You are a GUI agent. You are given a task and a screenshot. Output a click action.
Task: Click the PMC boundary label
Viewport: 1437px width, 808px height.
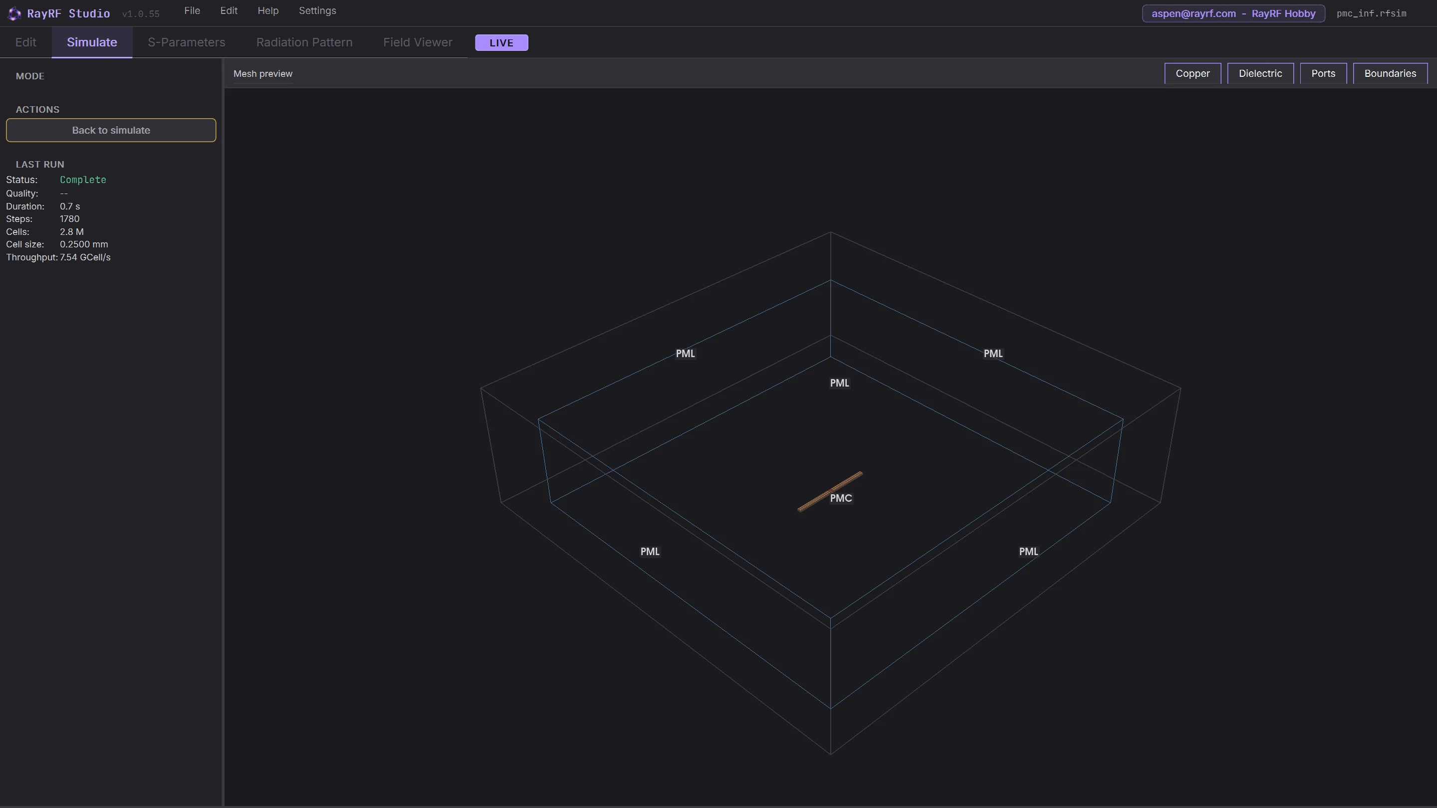[x=841, y=498]
